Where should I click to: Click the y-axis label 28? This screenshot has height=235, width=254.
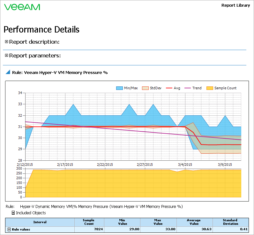coord(20,160)
